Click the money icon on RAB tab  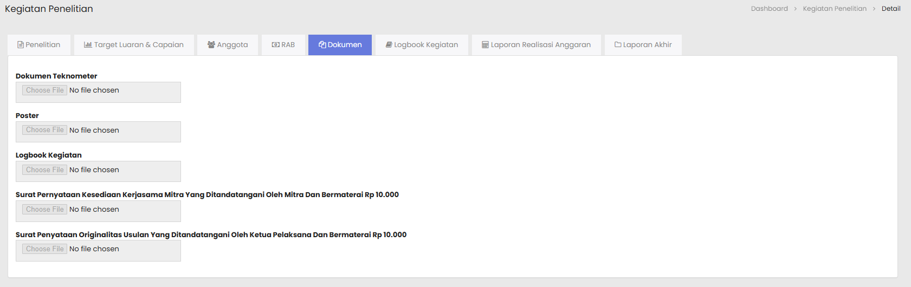(275, 45)
